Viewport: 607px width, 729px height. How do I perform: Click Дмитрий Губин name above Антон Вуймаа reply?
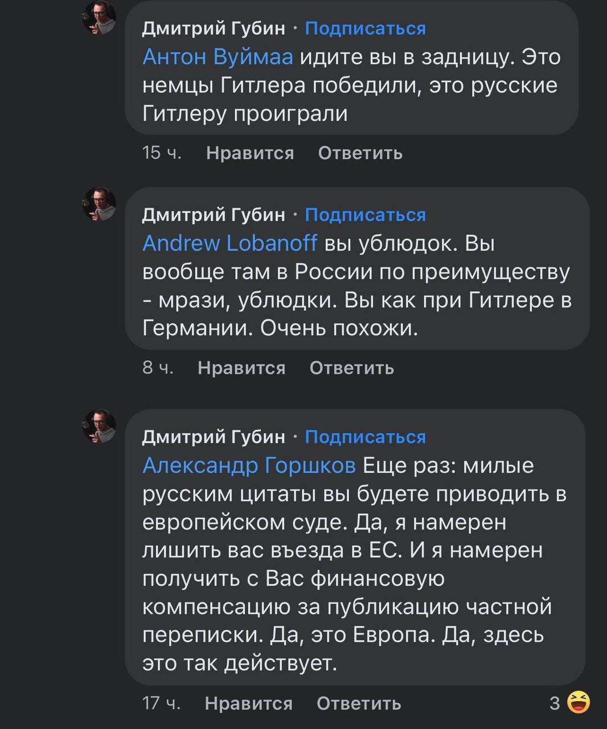tap(214, 28)
